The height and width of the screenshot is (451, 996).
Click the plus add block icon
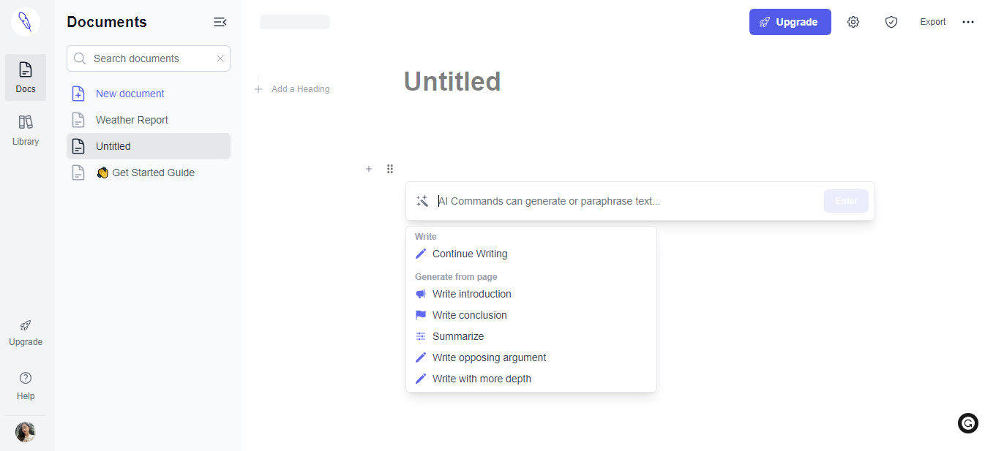click(x=369, y=169)
